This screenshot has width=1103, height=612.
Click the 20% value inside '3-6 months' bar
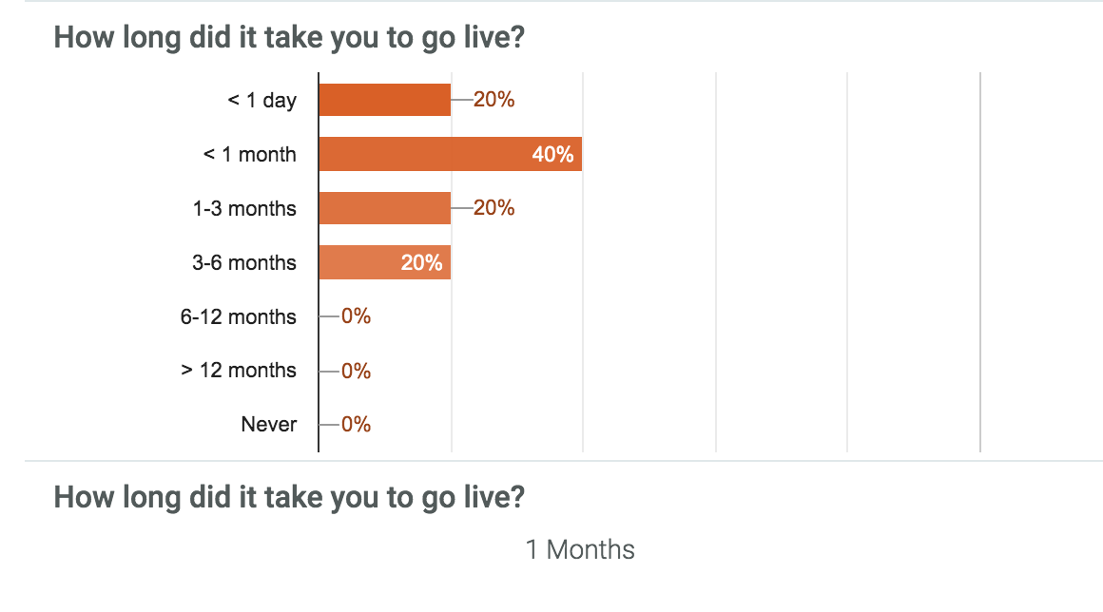point(421,262)
